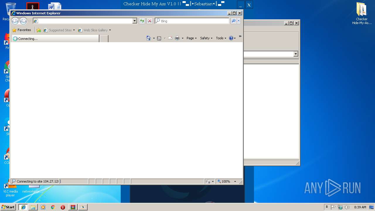Expand combo box in background Checker window

pos(296,54)
